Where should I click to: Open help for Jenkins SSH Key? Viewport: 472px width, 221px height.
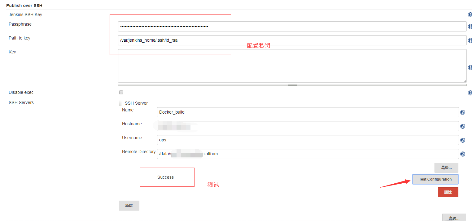click(470, 15)
